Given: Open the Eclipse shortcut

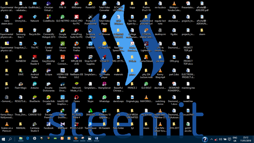Looking at the screenshot, I should tap(48, 72).
